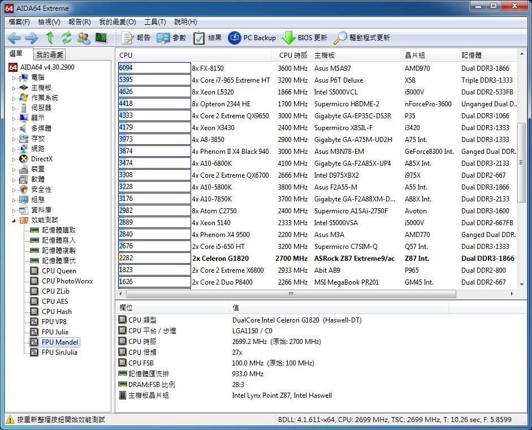The height and width of the screenshot is (430, 532).
Task: Open the 我的最愛(O) menu
Action: tap(118, 22)
